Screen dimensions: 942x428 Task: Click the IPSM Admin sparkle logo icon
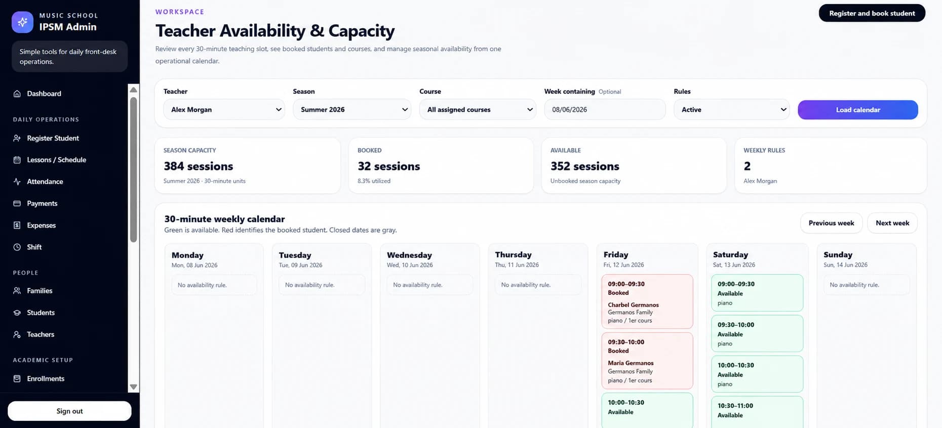click(x=22, y=22)
